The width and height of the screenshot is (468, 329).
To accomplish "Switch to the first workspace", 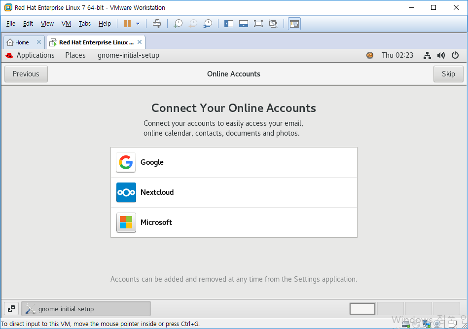I will pyautogui.click(x=362, y=309).
